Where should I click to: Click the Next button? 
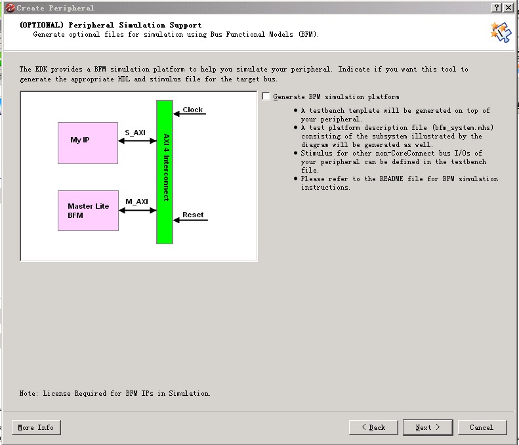coord(428,427)
